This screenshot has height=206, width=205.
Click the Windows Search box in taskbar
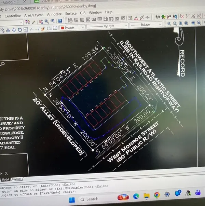(97, 199)
